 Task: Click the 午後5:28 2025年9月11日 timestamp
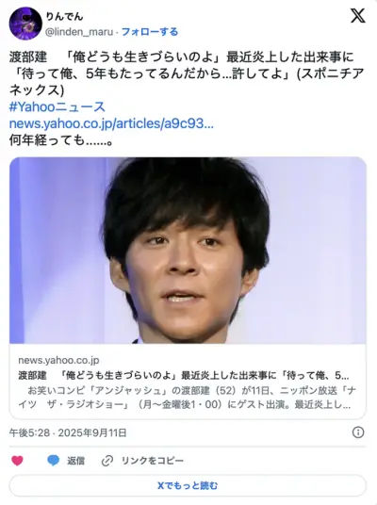pyautogui.click(x=68, y=432)
